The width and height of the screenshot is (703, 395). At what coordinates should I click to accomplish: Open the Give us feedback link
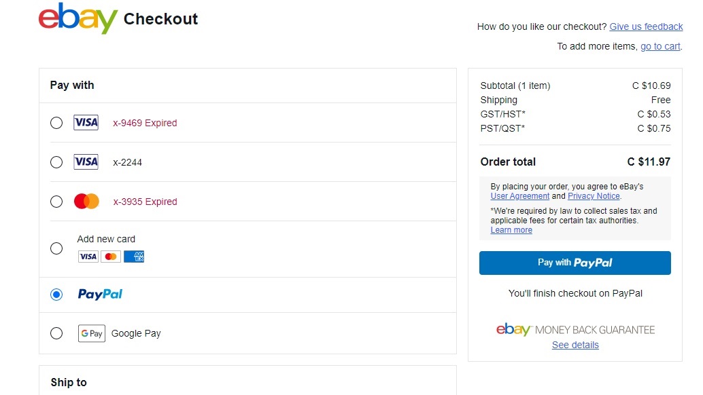coord(646,26)
